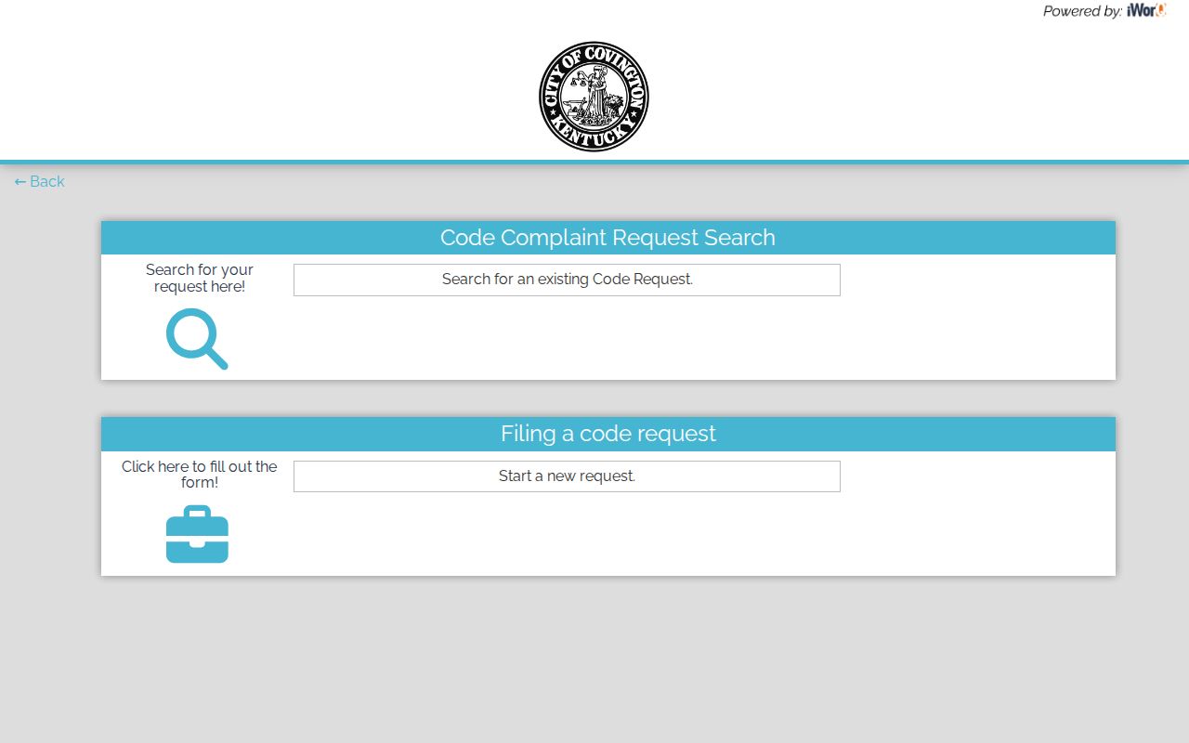Click the City of Covington seal logo
Screen dimensions: 1189x743
(x=594, y=97)
